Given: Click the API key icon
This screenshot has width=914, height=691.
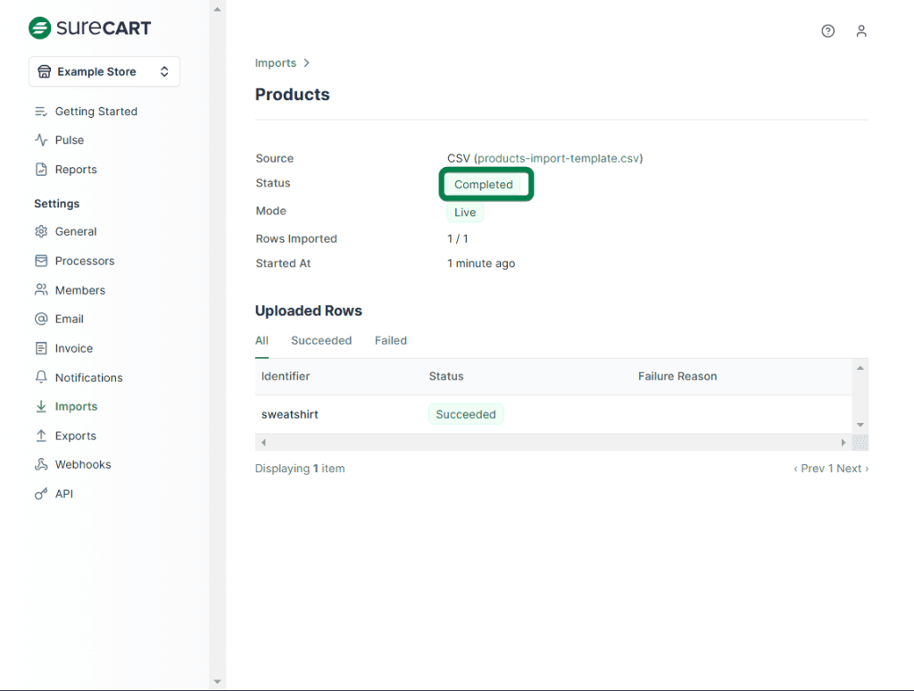Looking at the screenshot, I should click(x=41, y=494).
